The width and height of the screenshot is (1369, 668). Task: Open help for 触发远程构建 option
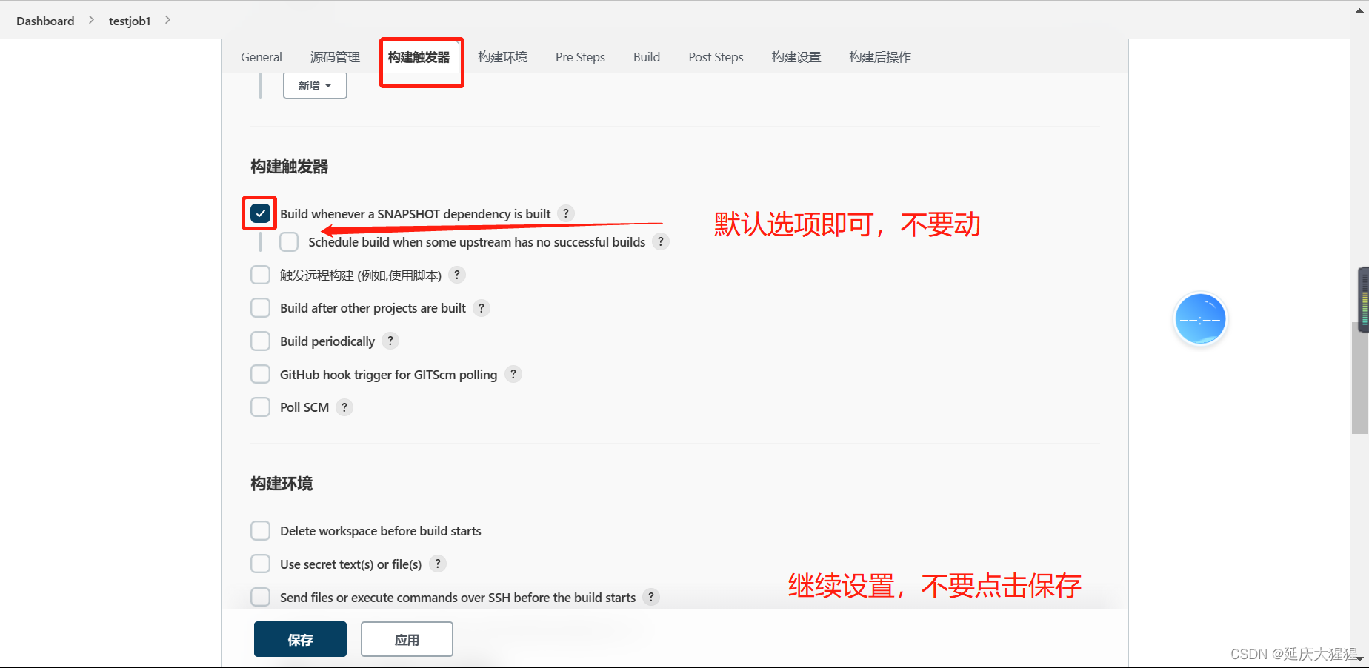tap(457, 275)
